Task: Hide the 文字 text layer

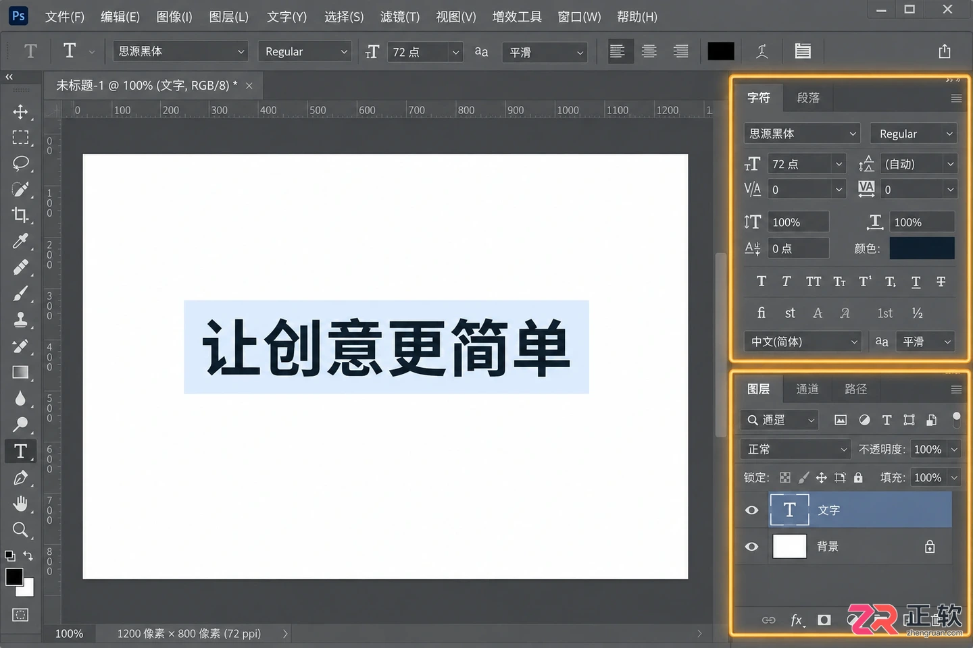Action: point(751,510)
